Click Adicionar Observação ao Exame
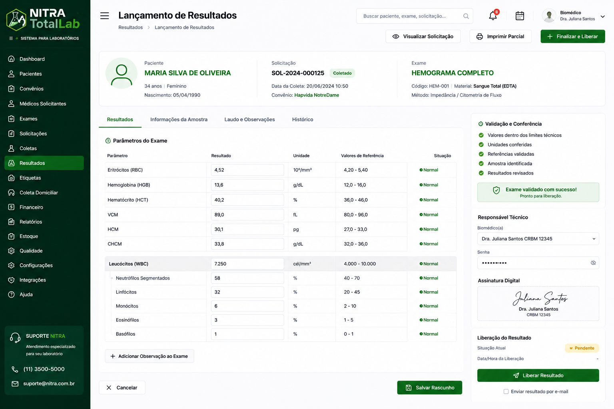The width and height of the screenshot is (614, 409). tap(149, 356)
